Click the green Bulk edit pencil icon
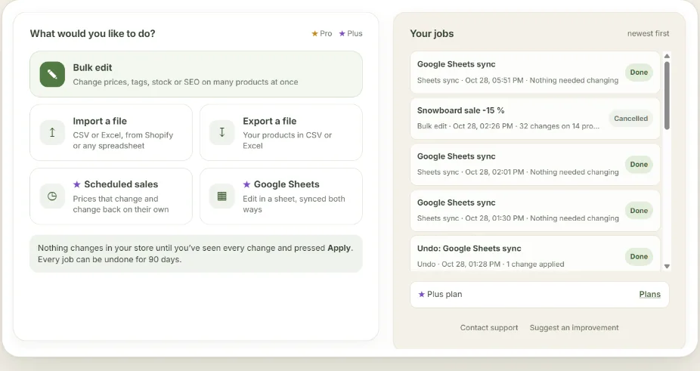The width and height of the screenshot is (700, 371). (x=52, y=74)
